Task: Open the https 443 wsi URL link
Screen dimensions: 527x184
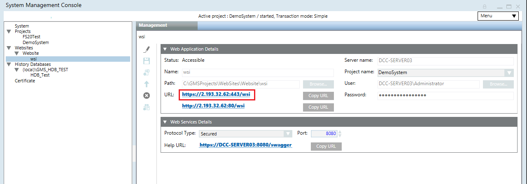Action: pyautogui.click(x=216, y=95)
